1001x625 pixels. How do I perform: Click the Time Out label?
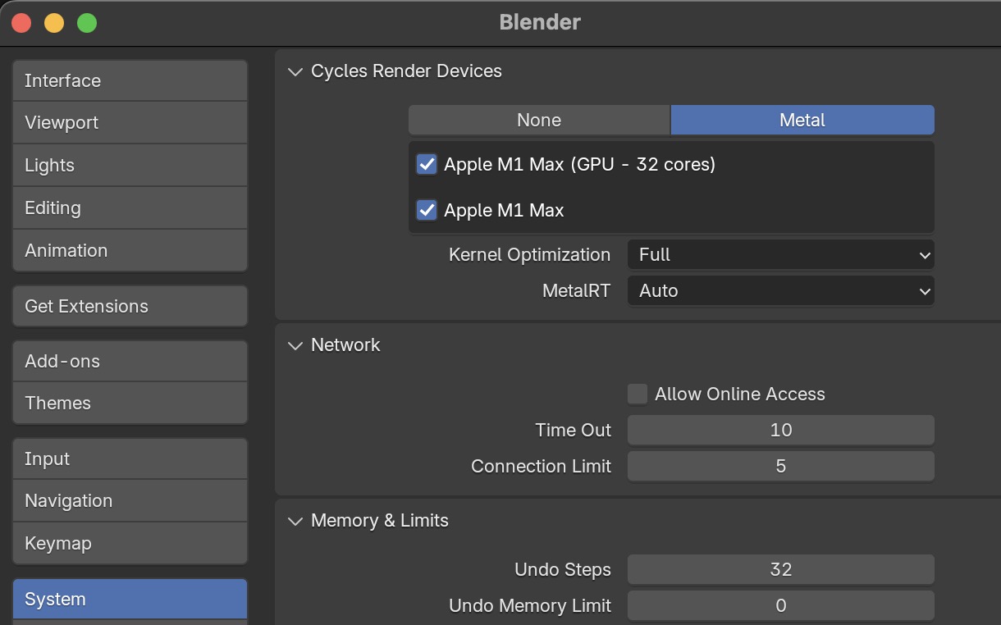coord(573,430)
